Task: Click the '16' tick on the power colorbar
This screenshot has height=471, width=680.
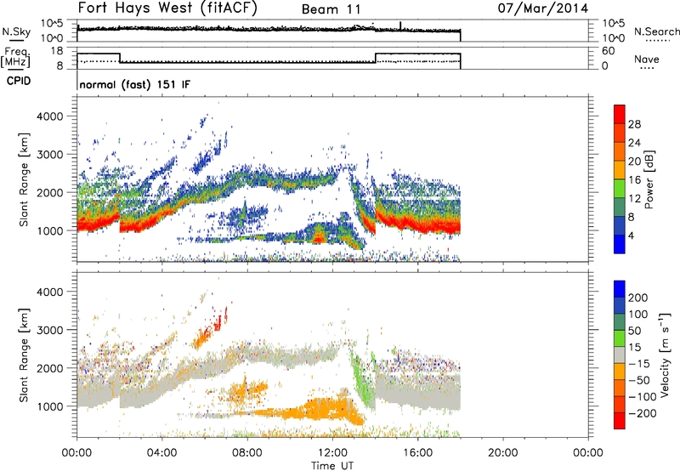Action: (x=634, y=180)
